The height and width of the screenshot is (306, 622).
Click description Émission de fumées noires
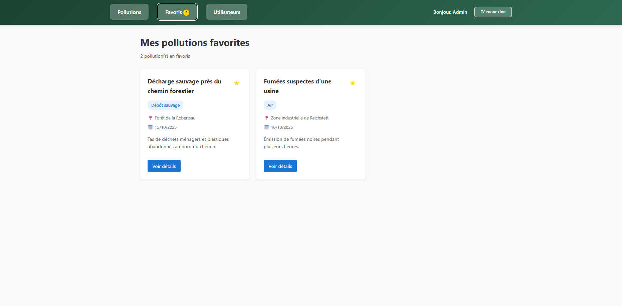coord(301,143)
